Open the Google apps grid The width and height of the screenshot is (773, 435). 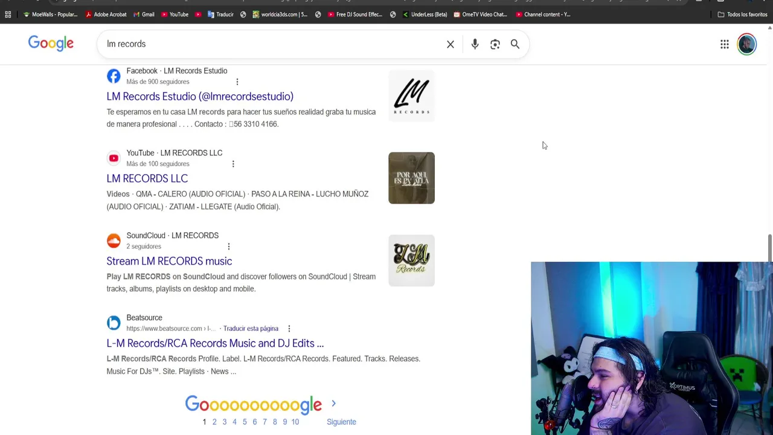725,44
